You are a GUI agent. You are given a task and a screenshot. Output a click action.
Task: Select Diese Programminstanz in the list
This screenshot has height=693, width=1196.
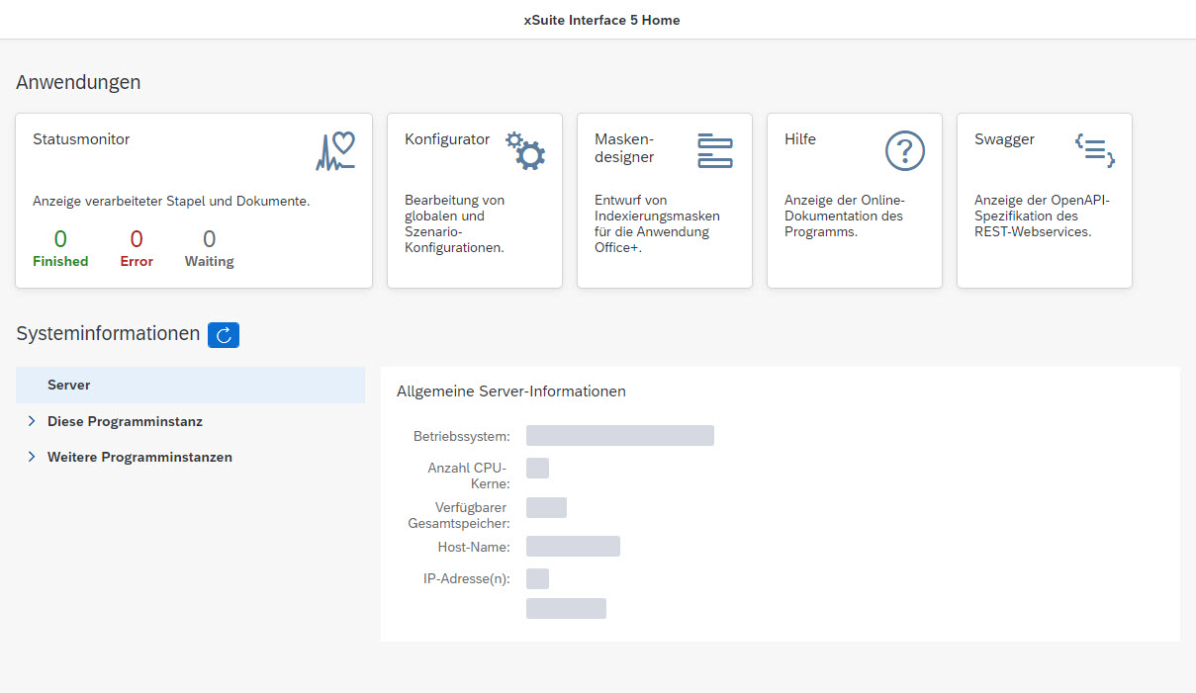(x=125, y=421)
